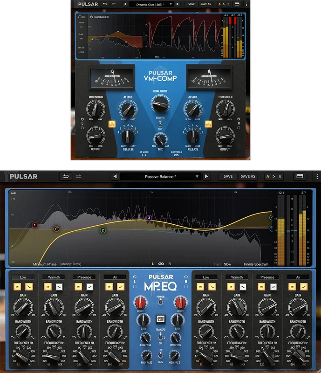The height and width of the screenshot is (373, 321).
Task: Click SAVE in MP-EQ header
Action: (x=228, y=176)
